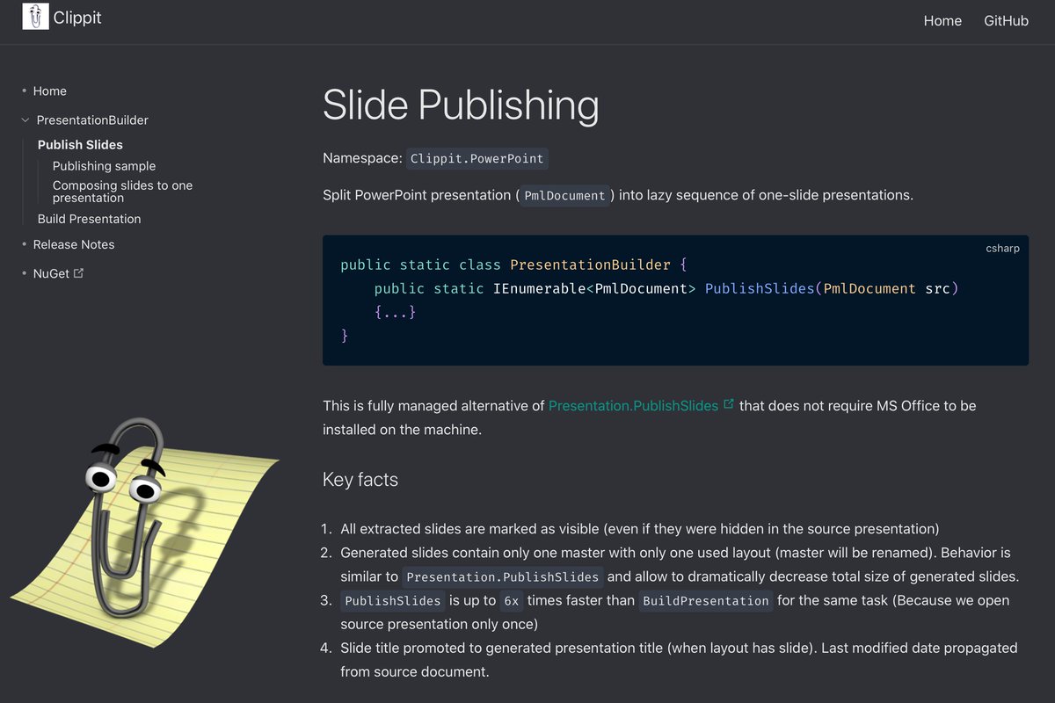Jump to Publishing sample section
This screenshot has width=1055, height=703.
tap(104, 166)
